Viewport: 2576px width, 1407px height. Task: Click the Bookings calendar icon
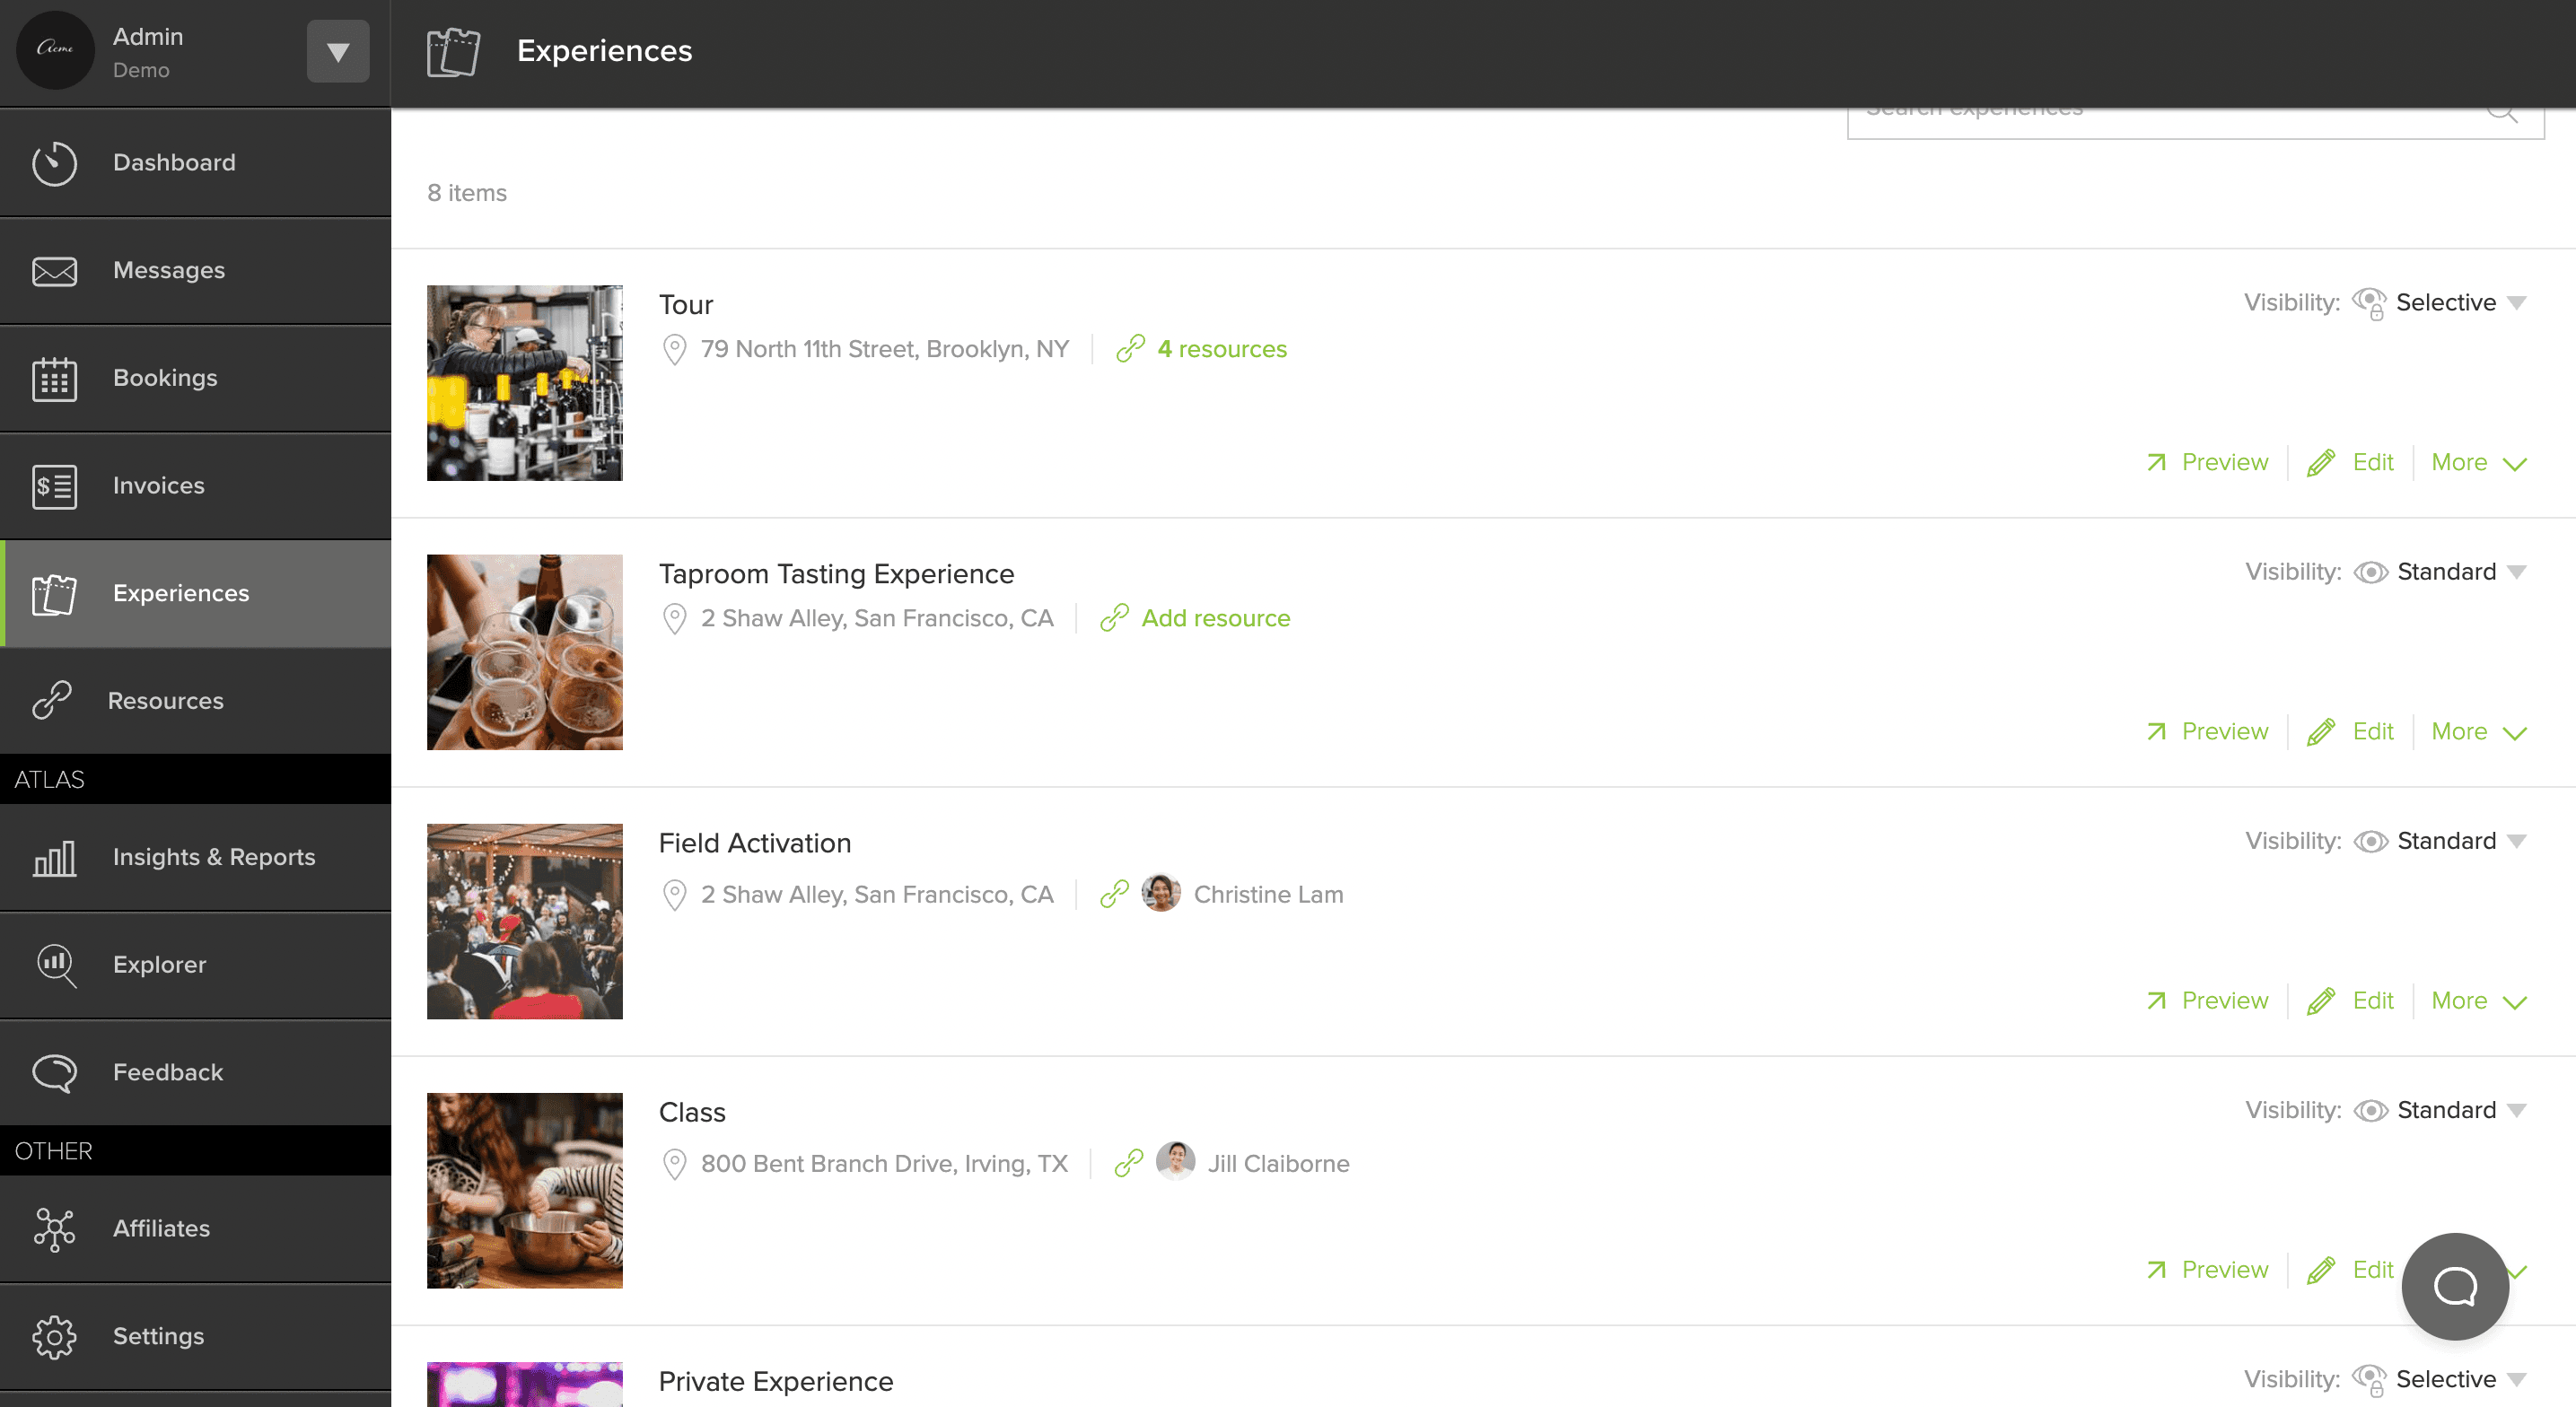pyautogui.click(x=54, y=379)
